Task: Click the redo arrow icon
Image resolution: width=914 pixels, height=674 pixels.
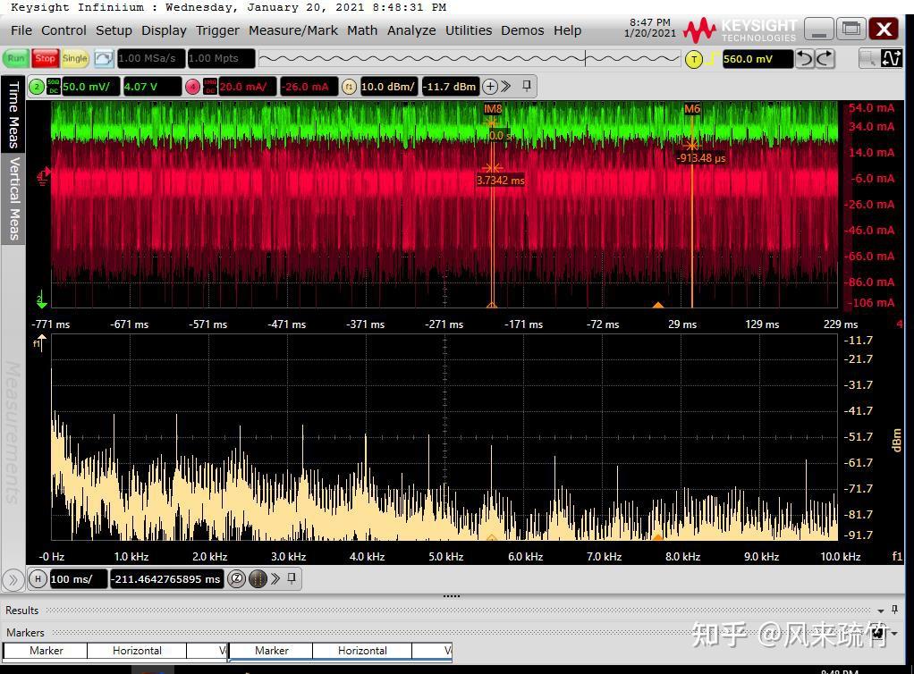Action: point(825,59)
